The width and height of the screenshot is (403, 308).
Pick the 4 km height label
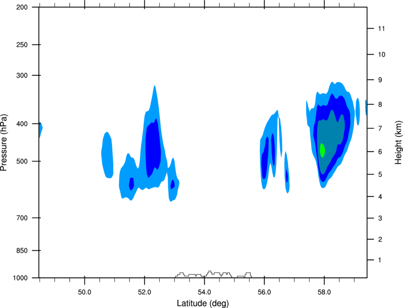pos(380,197)
